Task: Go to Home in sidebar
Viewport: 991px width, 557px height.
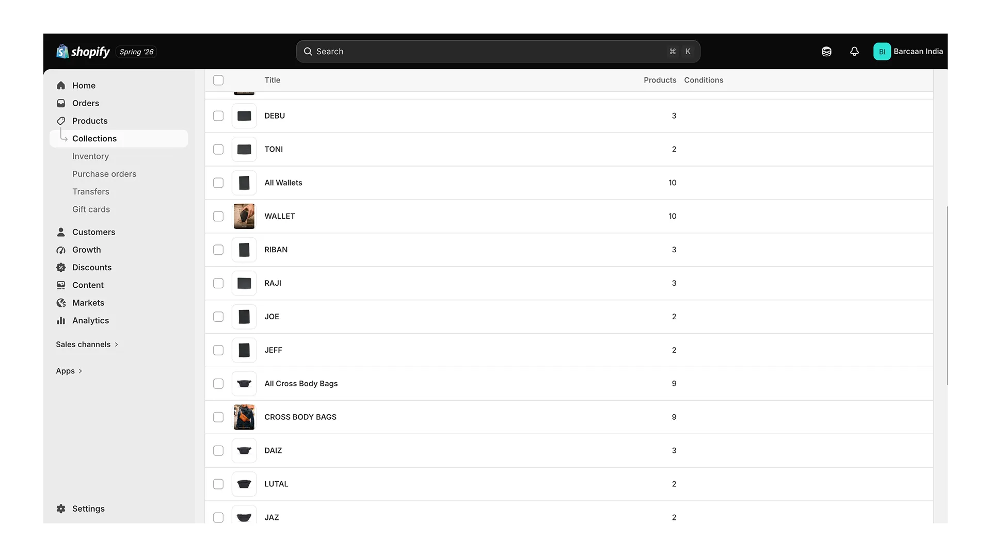Action: point(84,86)
